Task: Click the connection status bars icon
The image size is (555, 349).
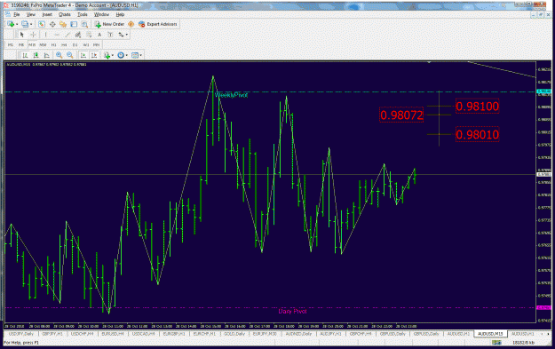Action: point(496,343)
